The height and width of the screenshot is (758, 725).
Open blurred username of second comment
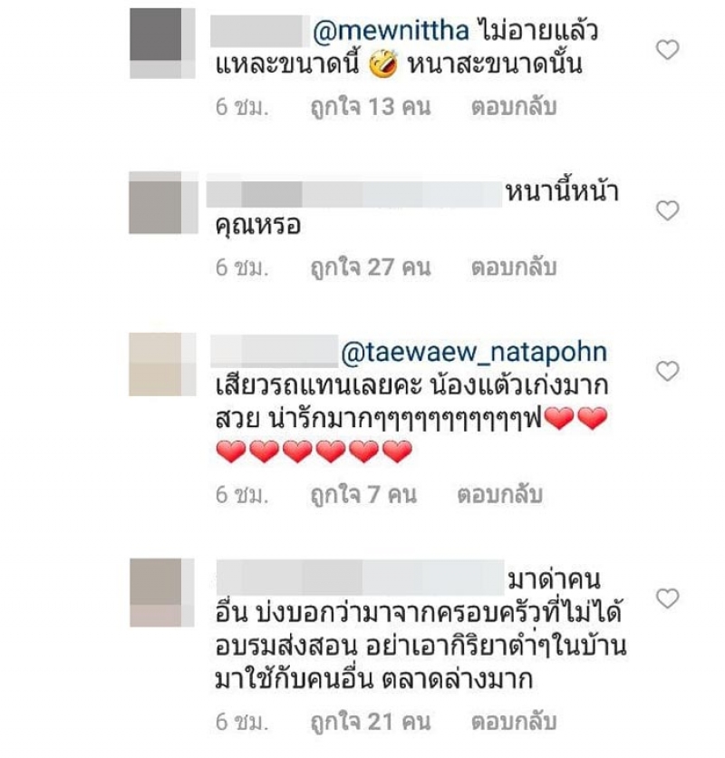pos(354,194)
